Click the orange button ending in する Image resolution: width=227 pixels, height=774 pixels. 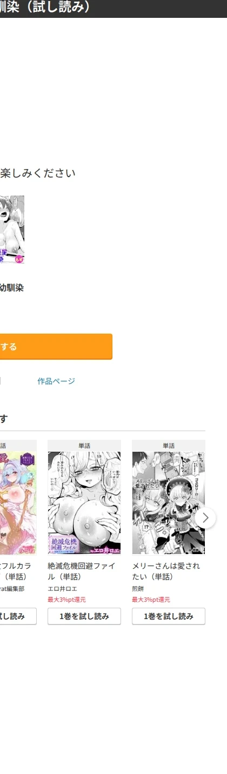click(x=56, y=347)
